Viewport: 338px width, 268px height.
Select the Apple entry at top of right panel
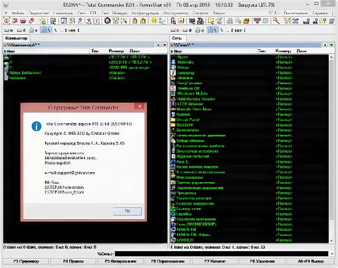pos(182,57)
